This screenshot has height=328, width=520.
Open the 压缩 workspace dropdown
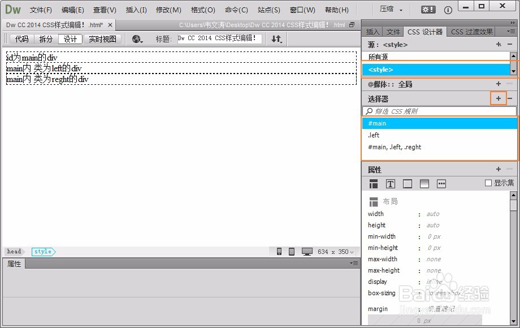pos(391,9)
